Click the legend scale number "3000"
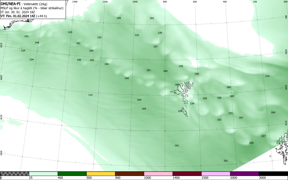Screen dimensions: 288x180 click(262, 178)
